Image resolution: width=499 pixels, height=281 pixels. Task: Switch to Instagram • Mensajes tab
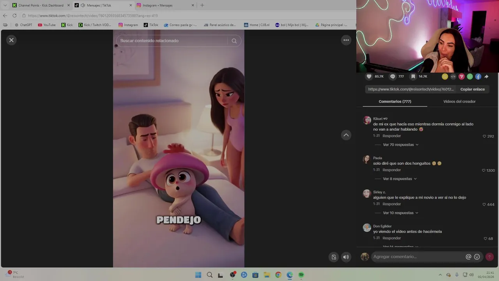click(166, 5)
